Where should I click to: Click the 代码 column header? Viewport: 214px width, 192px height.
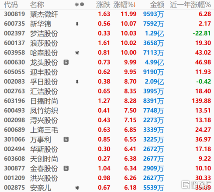[x=10, y=5]
